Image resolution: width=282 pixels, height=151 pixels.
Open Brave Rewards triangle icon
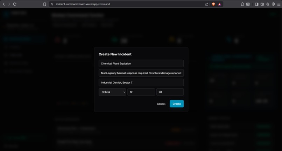click(x=220, y=4)
